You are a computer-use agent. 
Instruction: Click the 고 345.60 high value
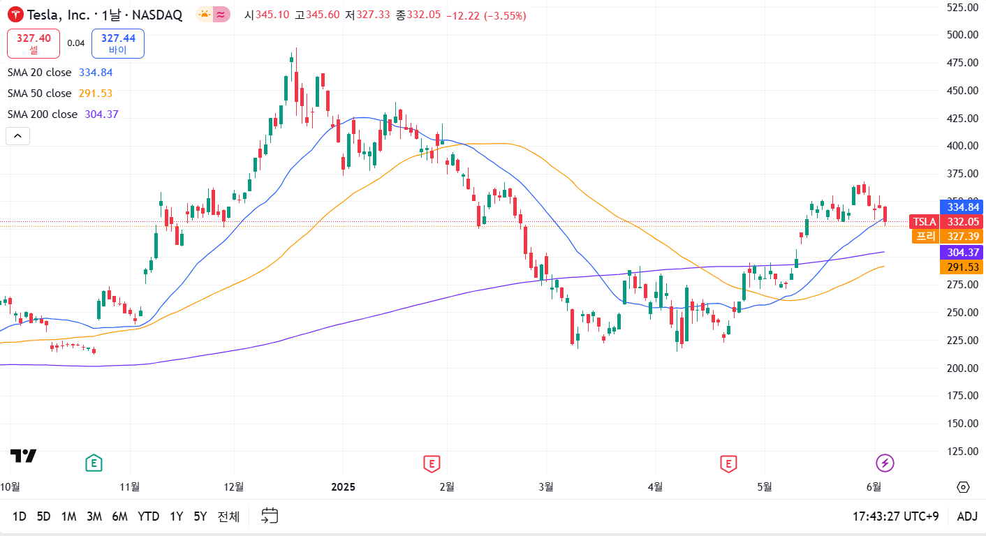click(317, 15)
